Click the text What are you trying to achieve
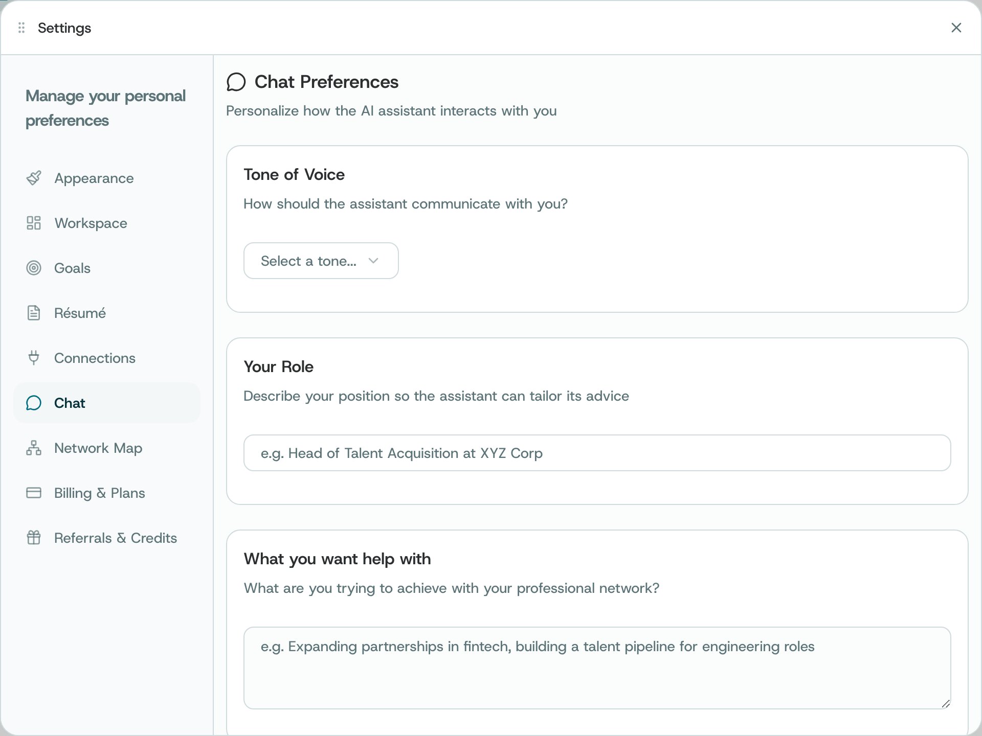This screenshot has width=982, height=736. point(452,588)
